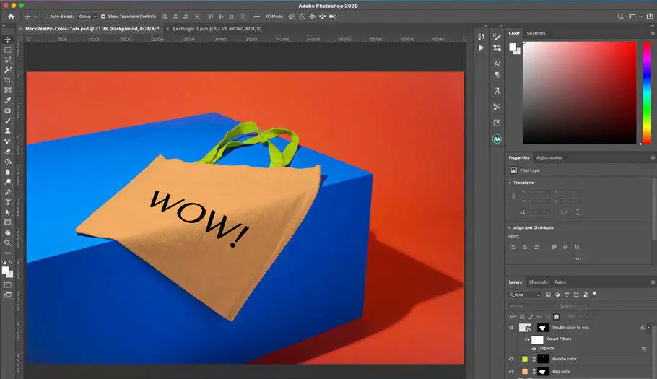Click more options dots under Align
The width and height of the screenshot is (657, 379).
pyautogui.click(x=578, y=259)
